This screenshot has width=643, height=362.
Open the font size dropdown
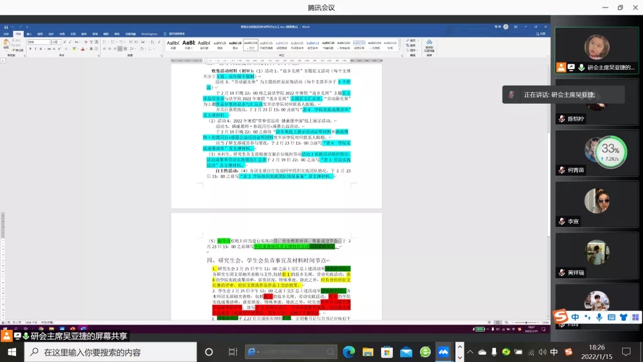tap(61, 42)
